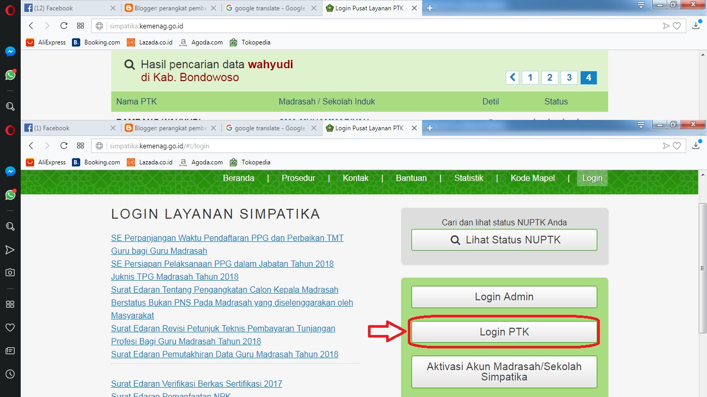Click the Login PTK button
This screenshot has width=707, height=397.
(x=504, y=332)
